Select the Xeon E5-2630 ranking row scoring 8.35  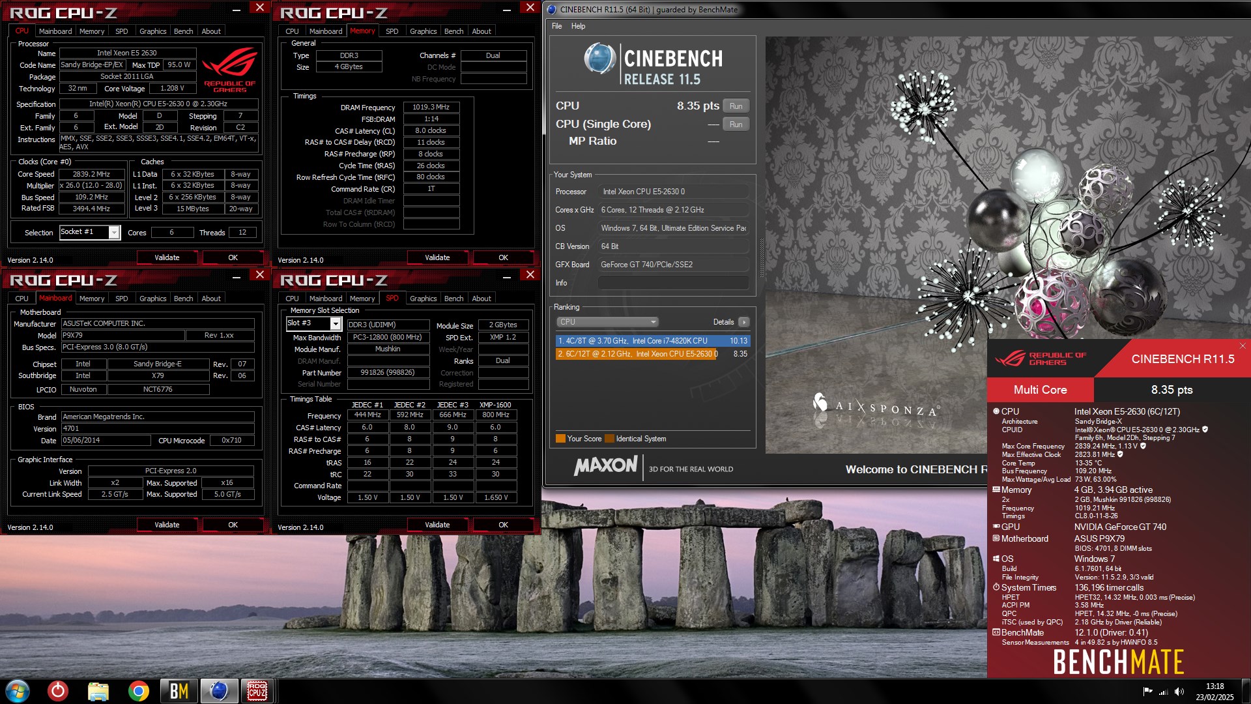coord(652,354)
